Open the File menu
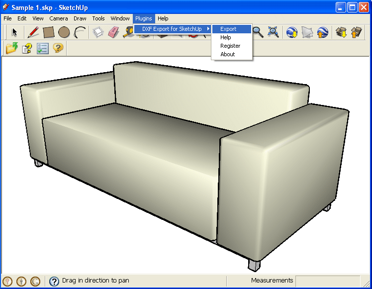The image size is (372, 289). point(7,18)
